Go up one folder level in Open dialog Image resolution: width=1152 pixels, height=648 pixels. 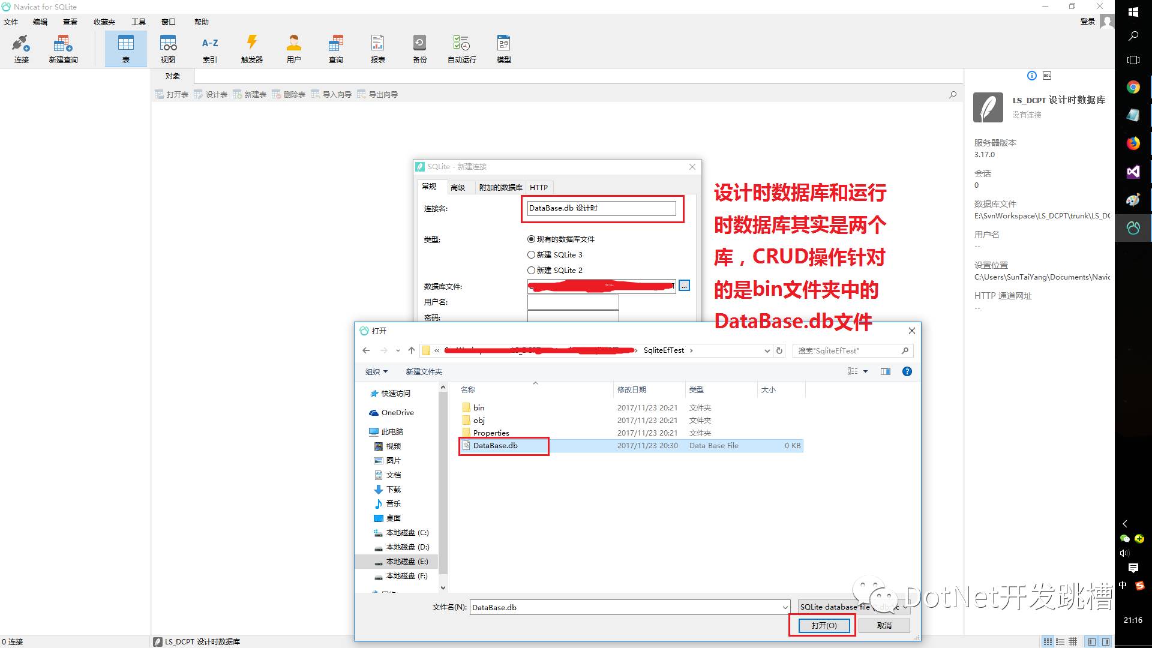411,350
